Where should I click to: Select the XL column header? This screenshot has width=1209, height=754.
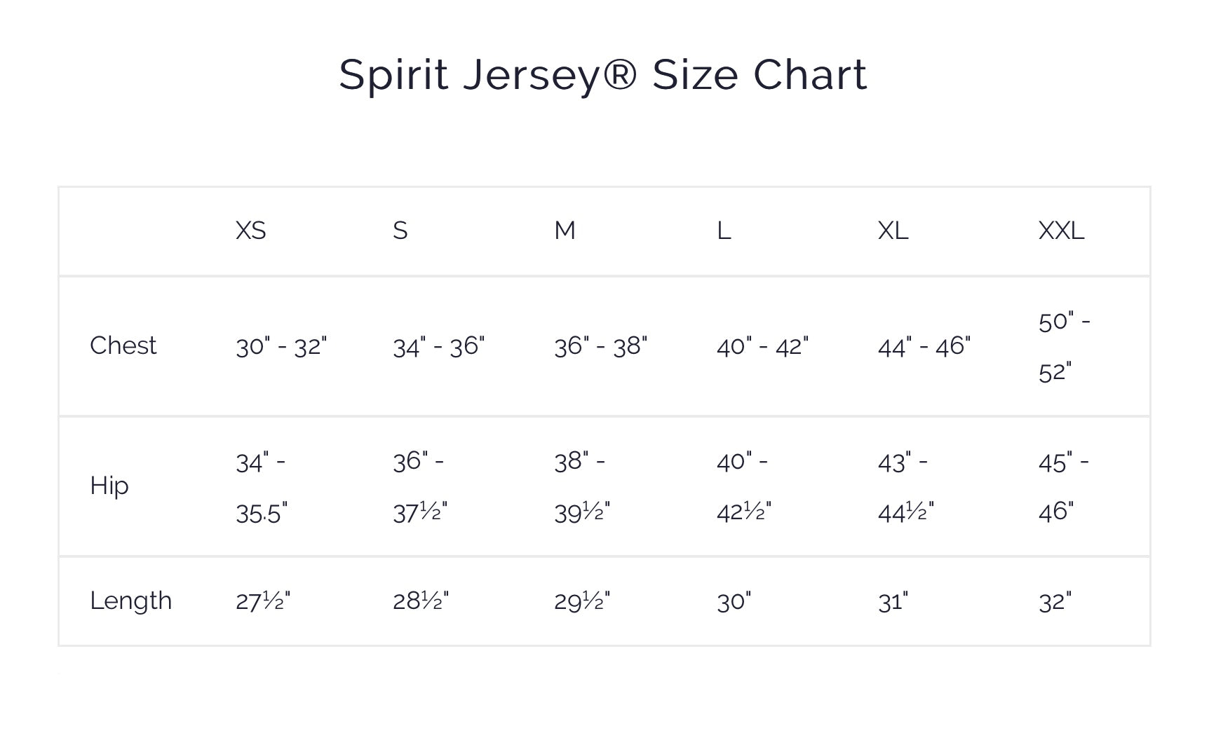893,231
